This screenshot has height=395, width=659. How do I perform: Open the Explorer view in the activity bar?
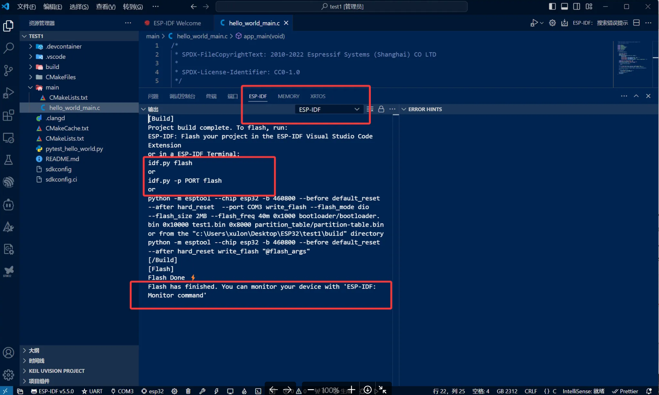(x=8, y=26)
